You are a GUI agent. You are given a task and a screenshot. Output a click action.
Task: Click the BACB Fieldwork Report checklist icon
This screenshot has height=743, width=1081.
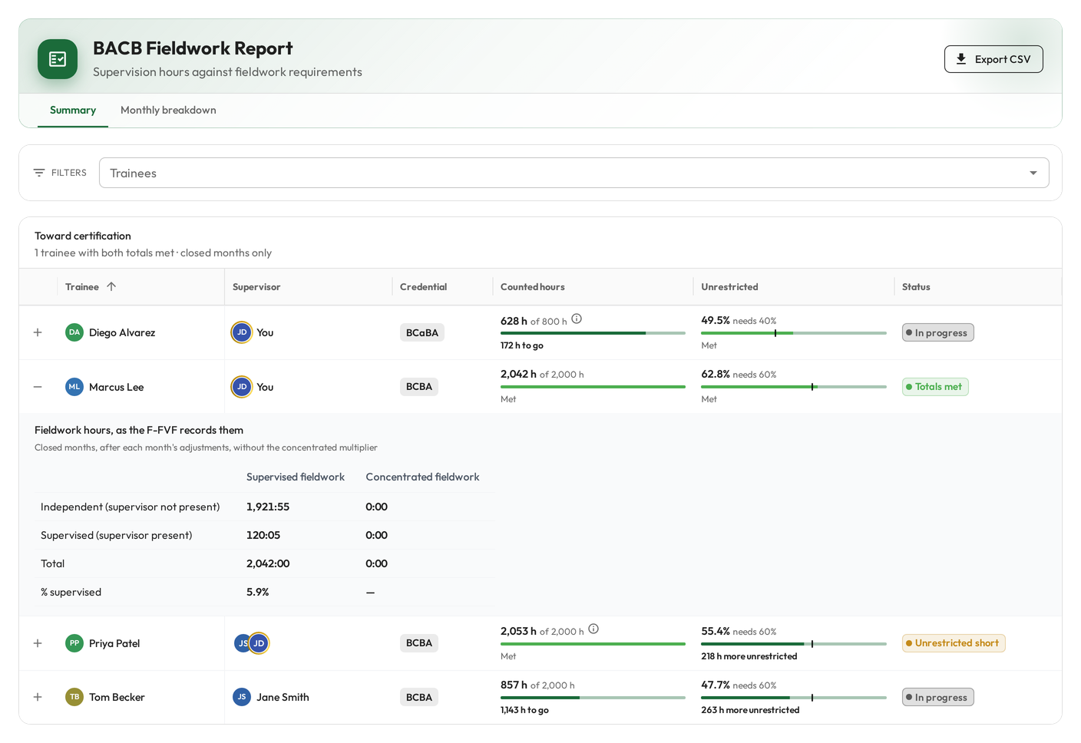(x=58, y=59)
